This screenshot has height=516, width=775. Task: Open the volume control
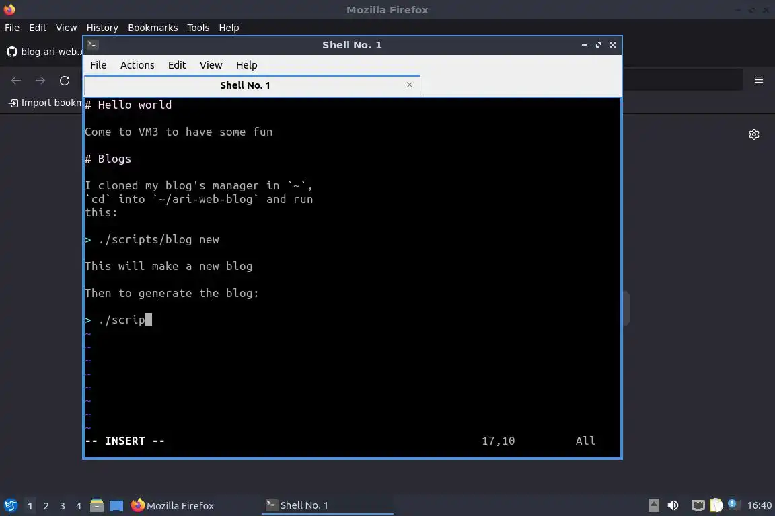click(x=673, y=505)
